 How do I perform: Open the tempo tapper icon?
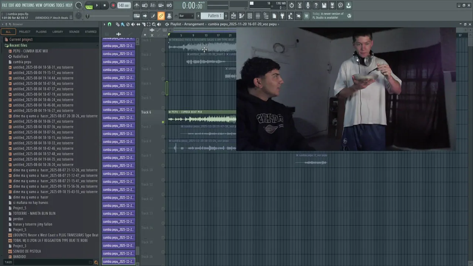coord(290,16)
